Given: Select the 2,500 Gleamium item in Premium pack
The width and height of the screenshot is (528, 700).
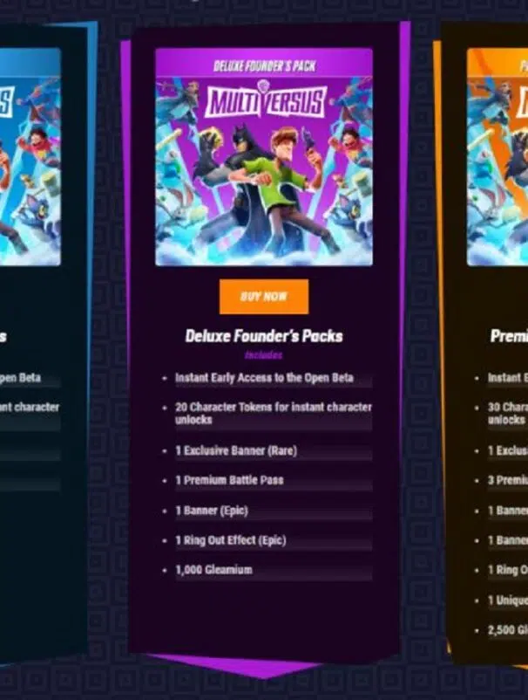Looking at the screenshot, I should [x=508, y=630].
